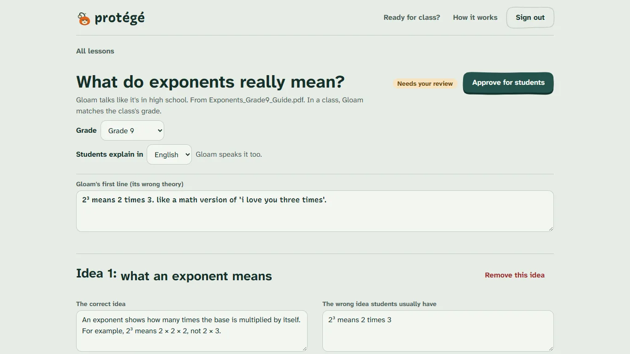Click Remove this idea link
Viewport: 630px width, 354px height.
click(x=515, y=275)
